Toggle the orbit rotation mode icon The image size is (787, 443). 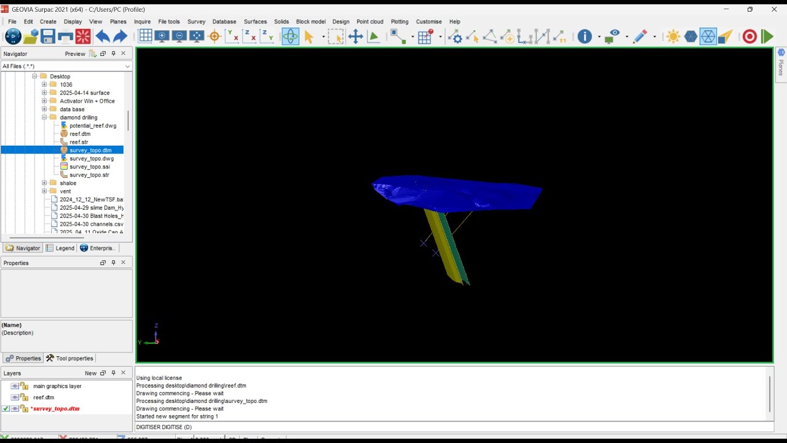290,36
